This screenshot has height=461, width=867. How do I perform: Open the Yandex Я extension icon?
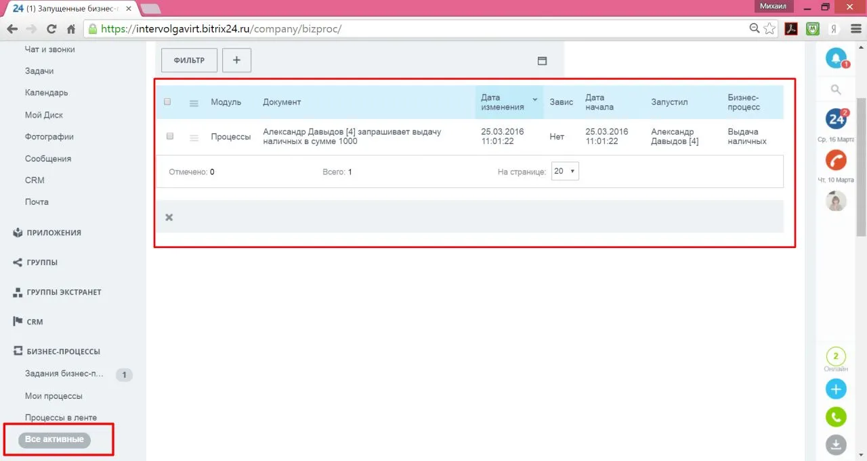coord(834,29)
